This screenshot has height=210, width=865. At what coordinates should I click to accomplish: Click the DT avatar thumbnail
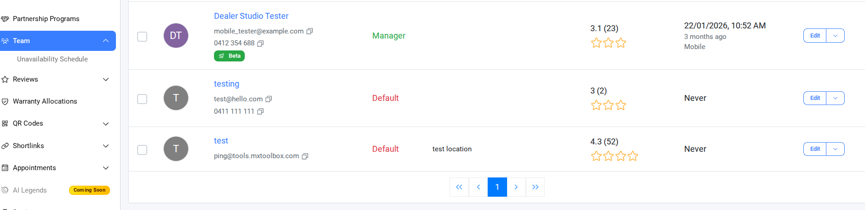pos(176,36)
